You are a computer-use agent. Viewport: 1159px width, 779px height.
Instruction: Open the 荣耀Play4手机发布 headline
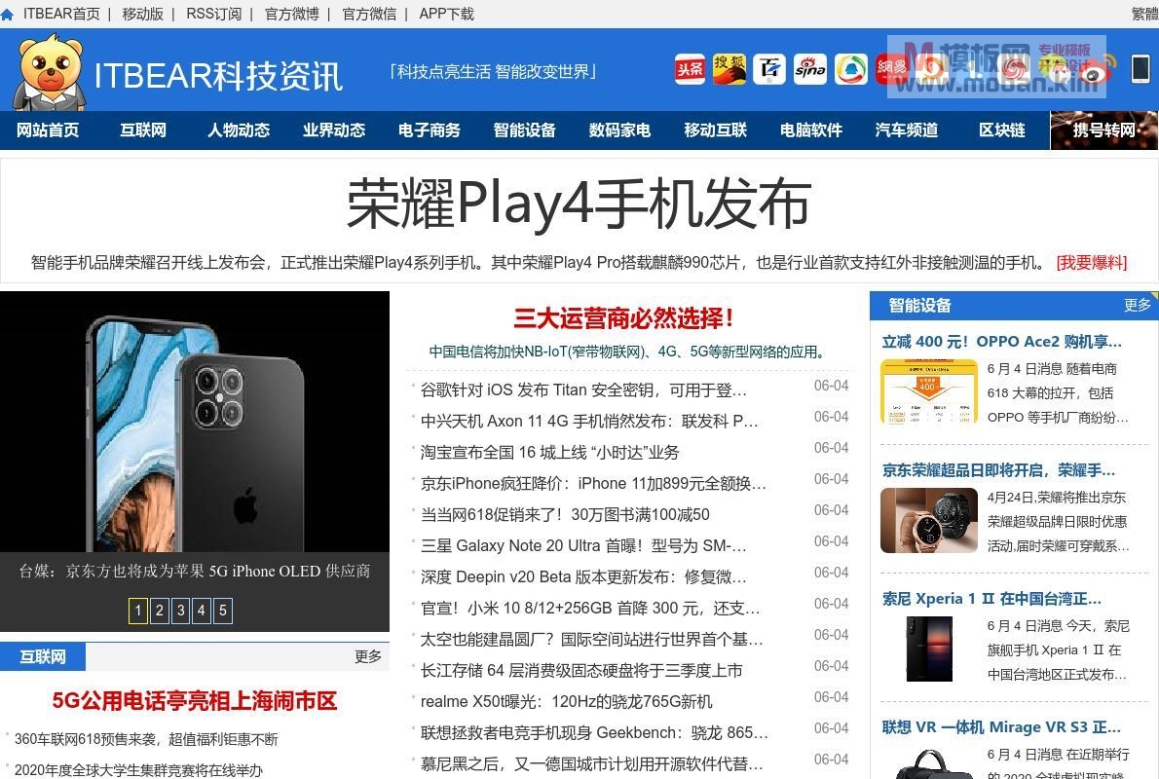pos(579,204)
